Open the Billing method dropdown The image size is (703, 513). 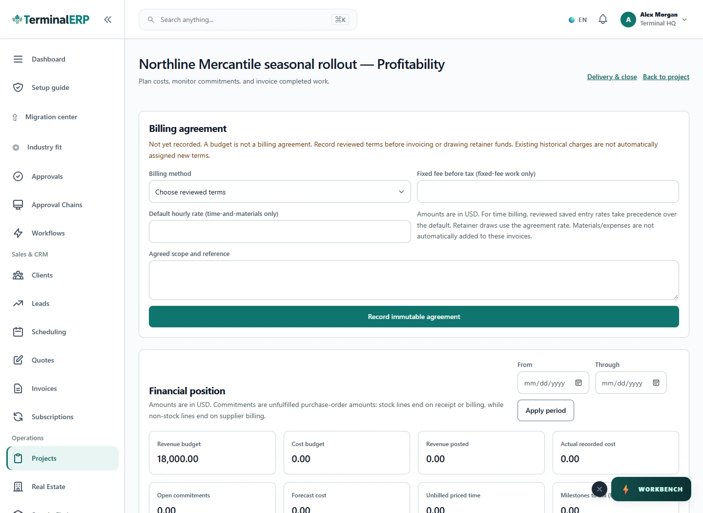pos(280,192)
